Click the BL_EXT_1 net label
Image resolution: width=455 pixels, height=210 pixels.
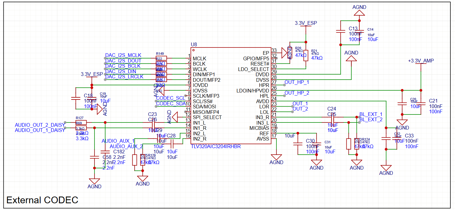point(371,114)
